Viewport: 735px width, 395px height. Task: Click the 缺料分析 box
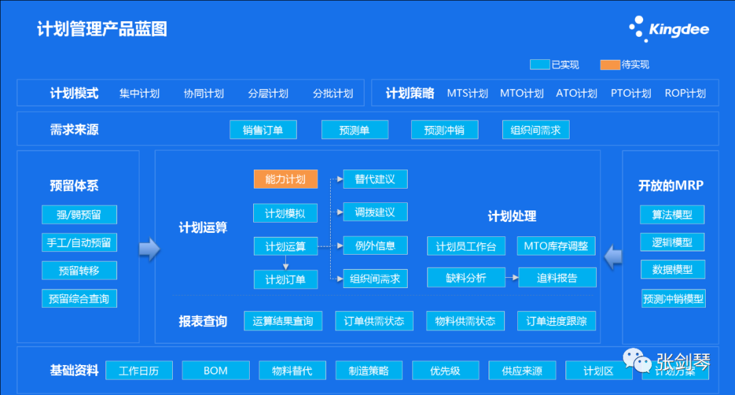click(466, 278)
